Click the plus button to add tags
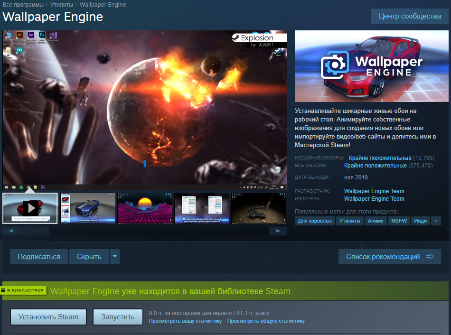 point(436,221)
